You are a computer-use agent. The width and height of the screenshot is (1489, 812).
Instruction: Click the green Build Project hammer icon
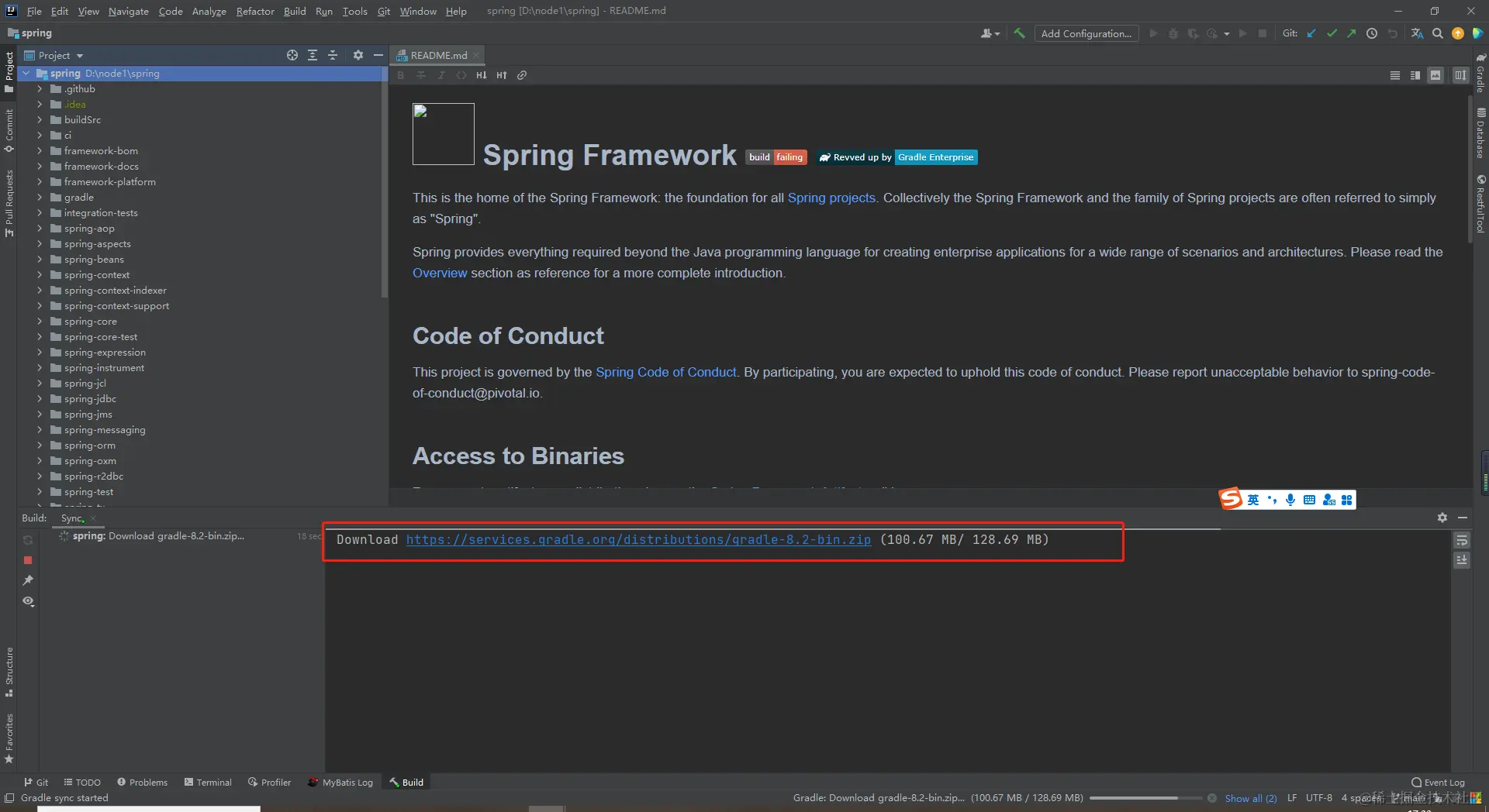pyautogui.click(x=1019, y=33)
